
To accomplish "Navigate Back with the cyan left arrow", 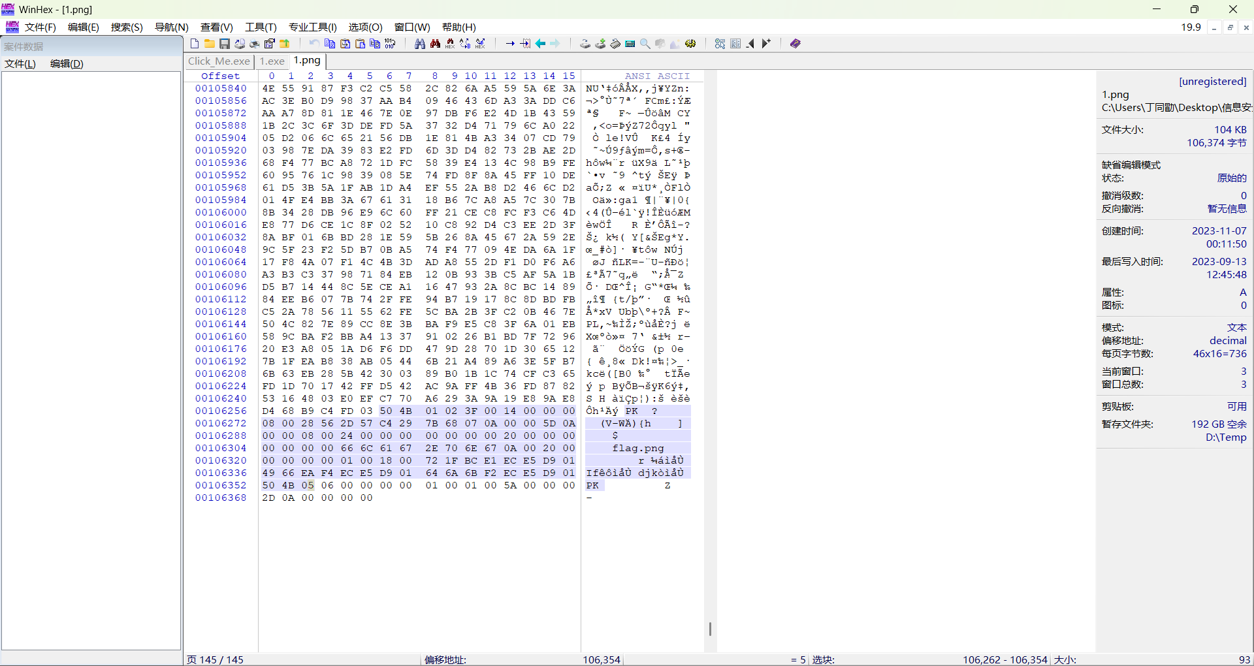I will [540, 44].
